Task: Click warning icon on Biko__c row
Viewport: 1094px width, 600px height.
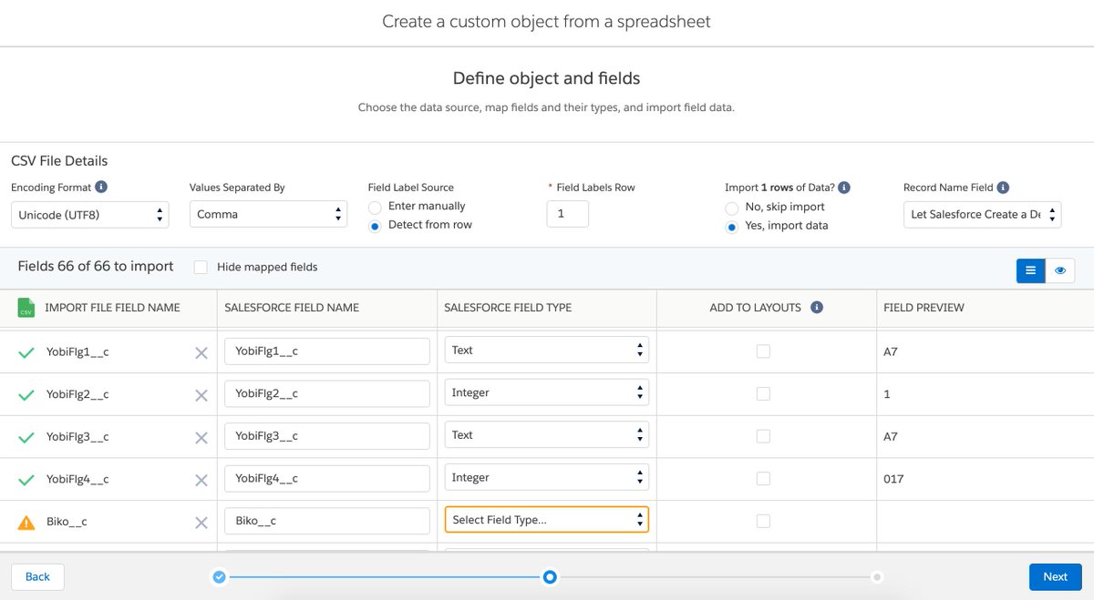Action: [x=26, y=523]
